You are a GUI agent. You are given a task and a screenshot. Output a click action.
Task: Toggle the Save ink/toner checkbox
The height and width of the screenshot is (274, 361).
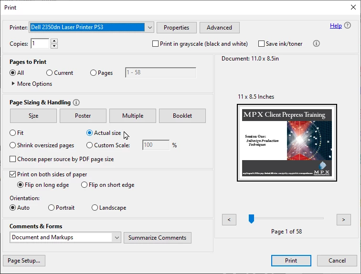pyautogui.click(x=261, y=44)
